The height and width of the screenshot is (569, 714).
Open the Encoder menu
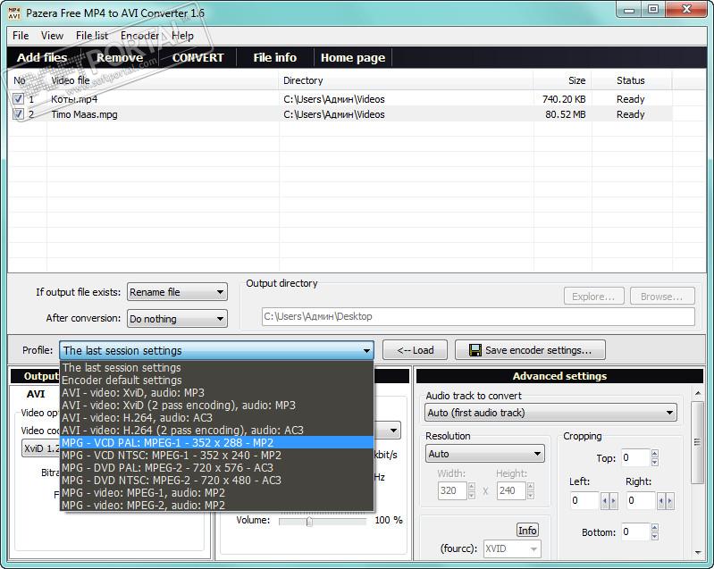(x=139, y=36)
